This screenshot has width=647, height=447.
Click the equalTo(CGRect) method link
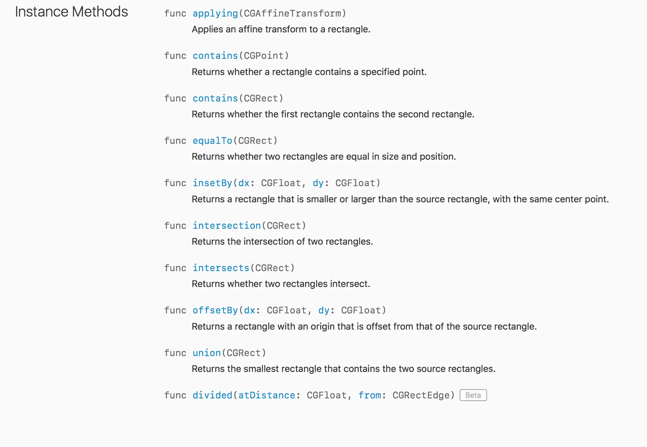click(x=212, y=141)
